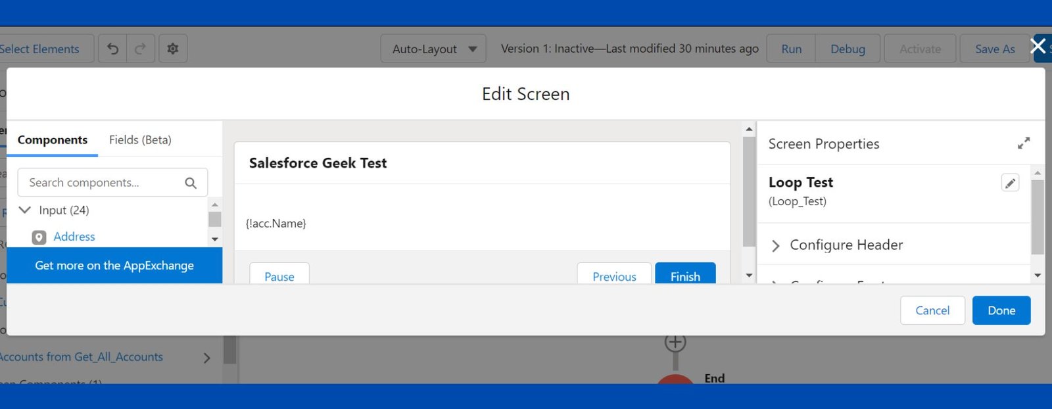
Task: Edit Loop Test name with pencil icon
Action: click(x=1010, y=183)
